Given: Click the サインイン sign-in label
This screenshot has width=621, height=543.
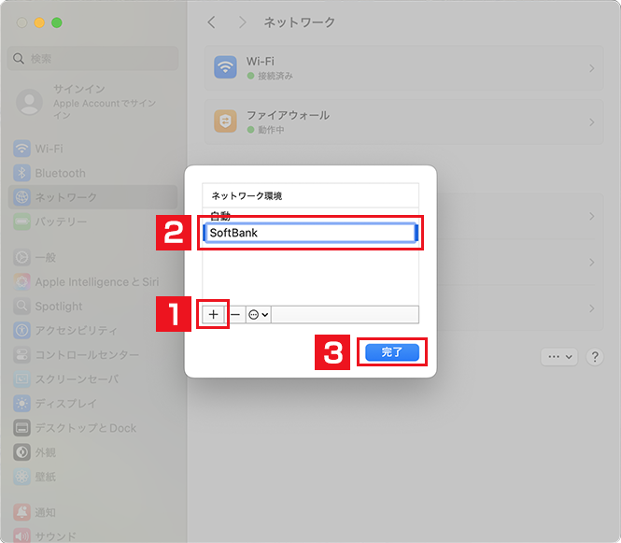Looking at the screenshot, I should pyautogui.click(x=79, y=89).
